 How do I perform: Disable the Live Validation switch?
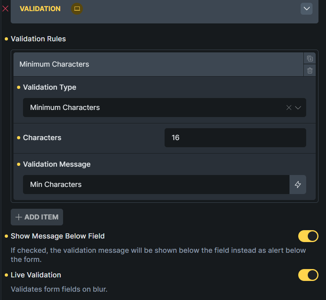(x=308, y=275)
